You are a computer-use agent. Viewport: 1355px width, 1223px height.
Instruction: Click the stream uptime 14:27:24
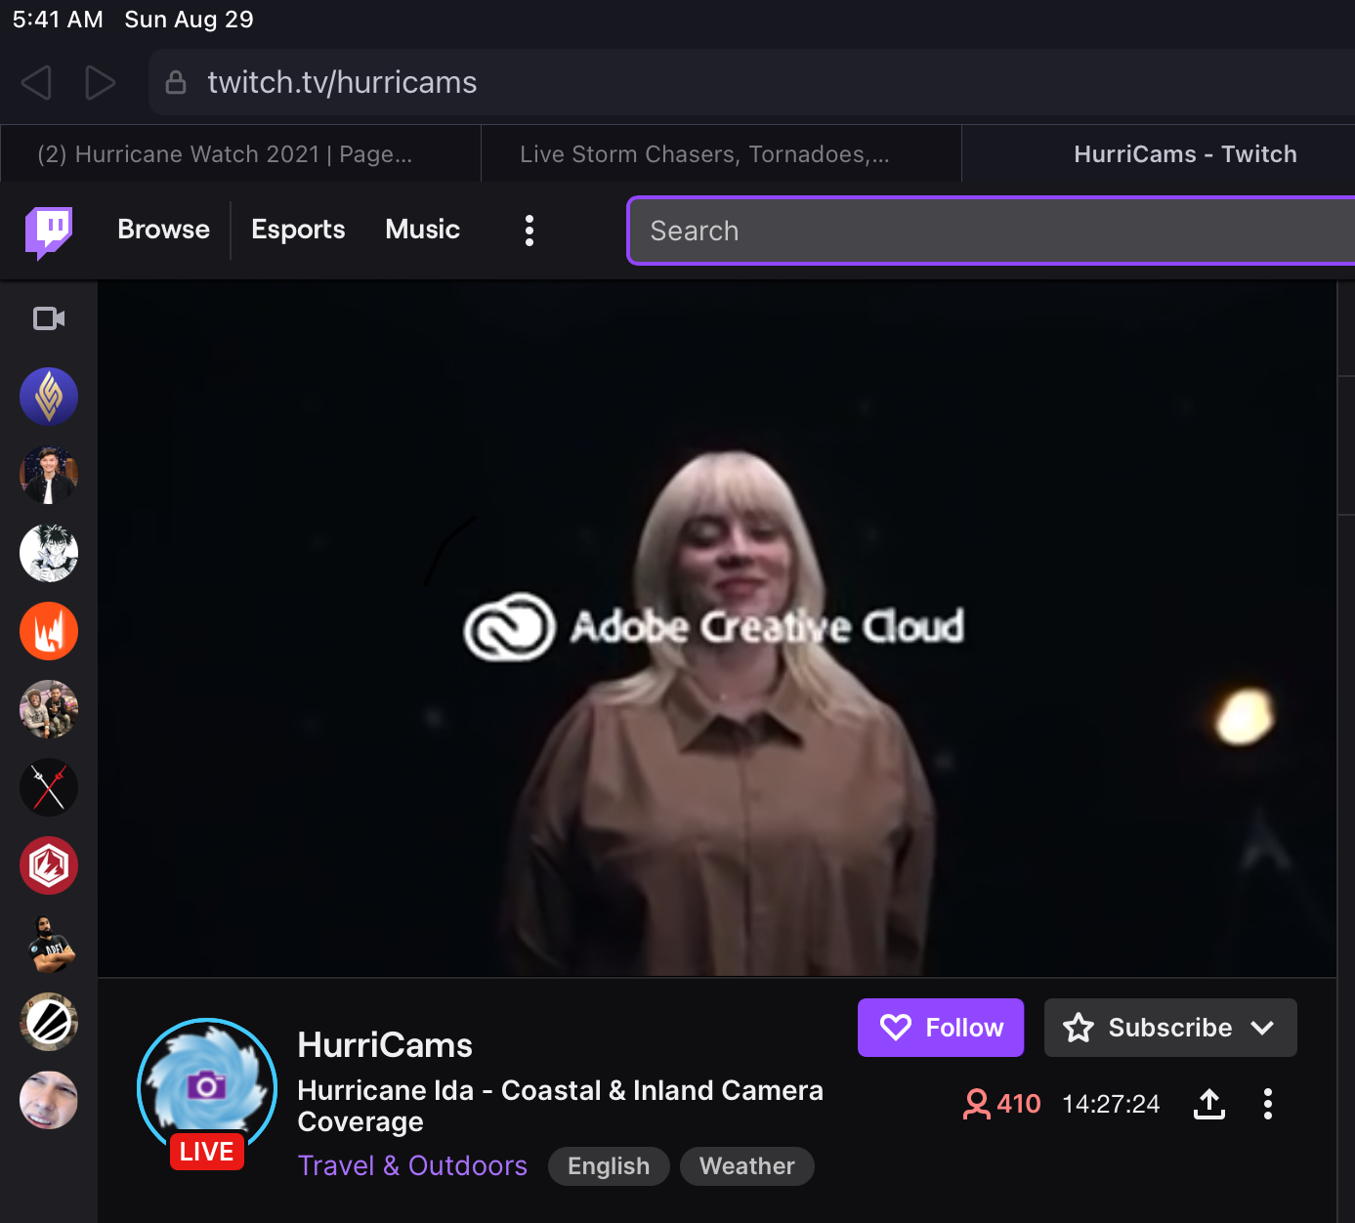(1111, 1104)
